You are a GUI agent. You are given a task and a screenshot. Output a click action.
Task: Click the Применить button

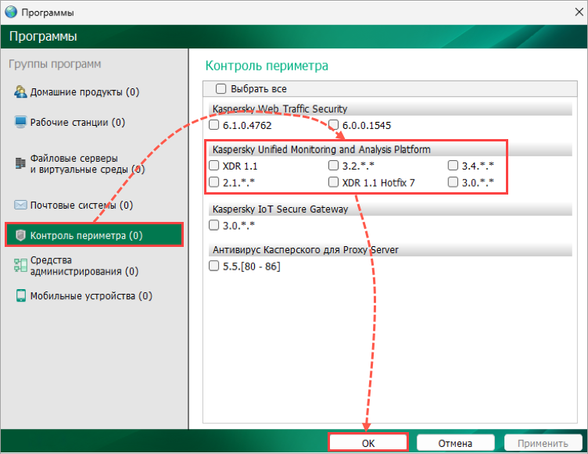pos(543,443)
